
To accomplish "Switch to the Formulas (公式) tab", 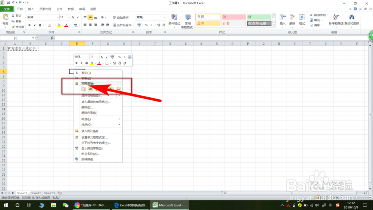I will 59,9.
